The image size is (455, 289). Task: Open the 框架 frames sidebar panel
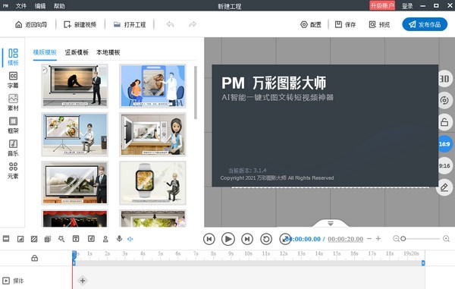point(13,125)
